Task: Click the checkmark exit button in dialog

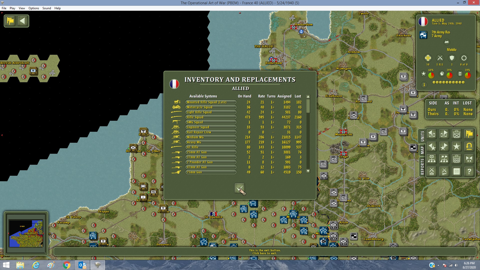Action: [239, 188]
